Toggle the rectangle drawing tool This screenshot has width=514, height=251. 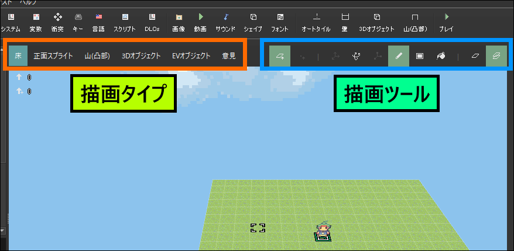420,56
